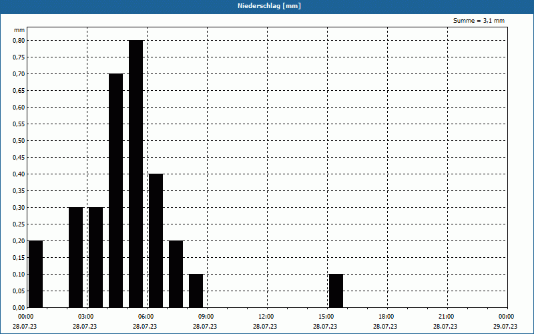Click the 0,40 mm bar after 06:00

(156, 240)
